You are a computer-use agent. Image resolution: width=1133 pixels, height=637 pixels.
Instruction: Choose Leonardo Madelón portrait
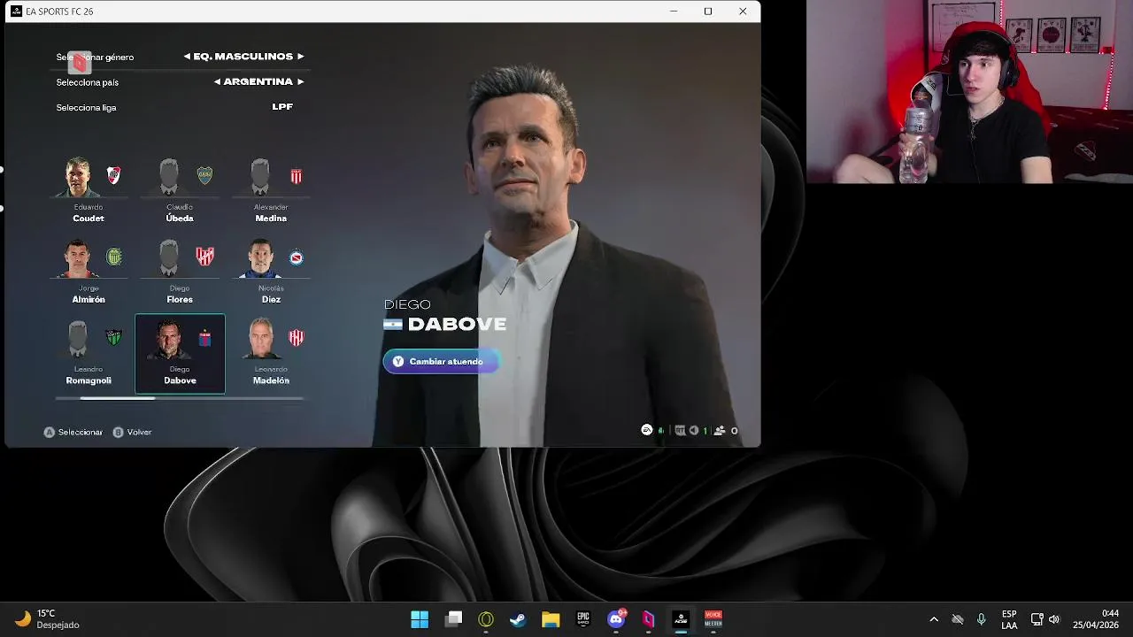260,340
